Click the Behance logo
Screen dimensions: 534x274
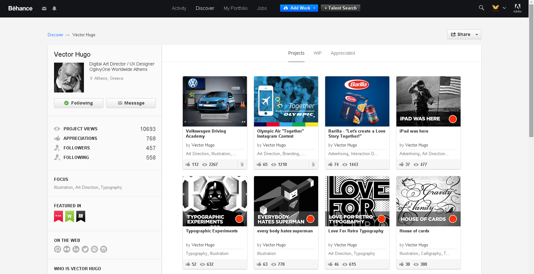20,8
